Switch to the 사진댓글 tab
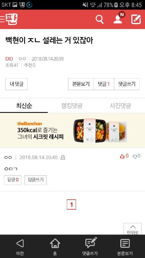 121,106
